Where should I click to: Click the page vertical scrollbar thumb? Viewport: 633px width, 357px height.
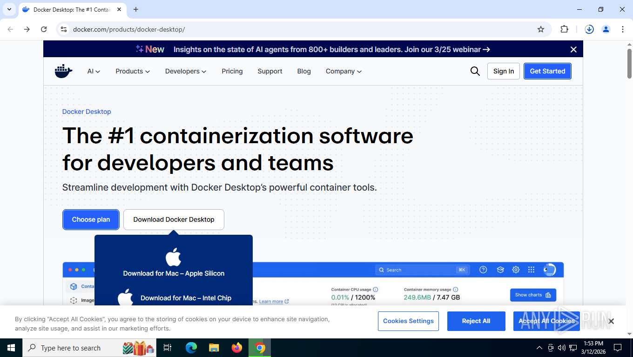click(629, 63)
